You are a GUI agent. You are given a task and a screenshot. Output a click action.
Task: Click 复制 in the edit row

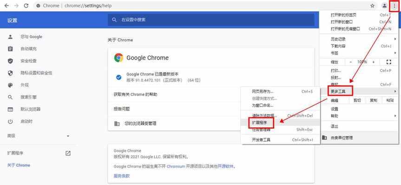pyautogui.click(x=374, y=100)
